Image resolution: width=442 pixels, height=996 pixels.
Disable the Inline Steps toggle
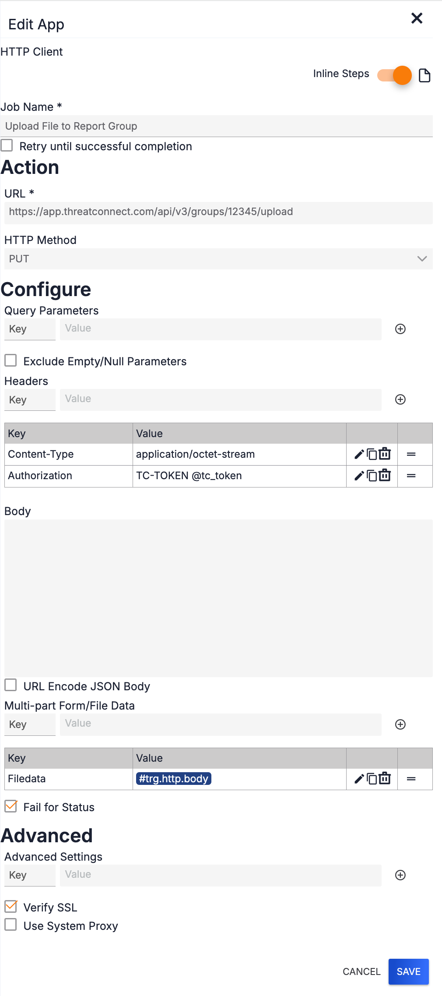click(394, 75)
